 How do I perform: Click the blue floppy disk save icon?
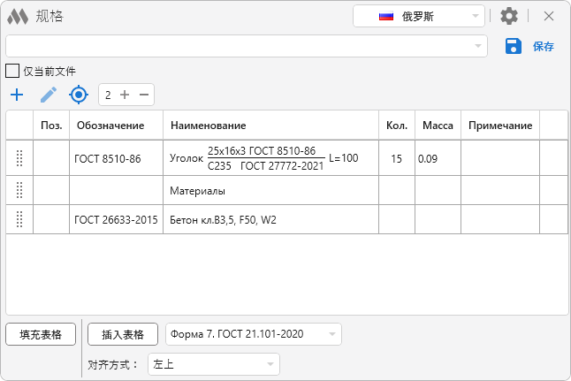click(514, 46)
